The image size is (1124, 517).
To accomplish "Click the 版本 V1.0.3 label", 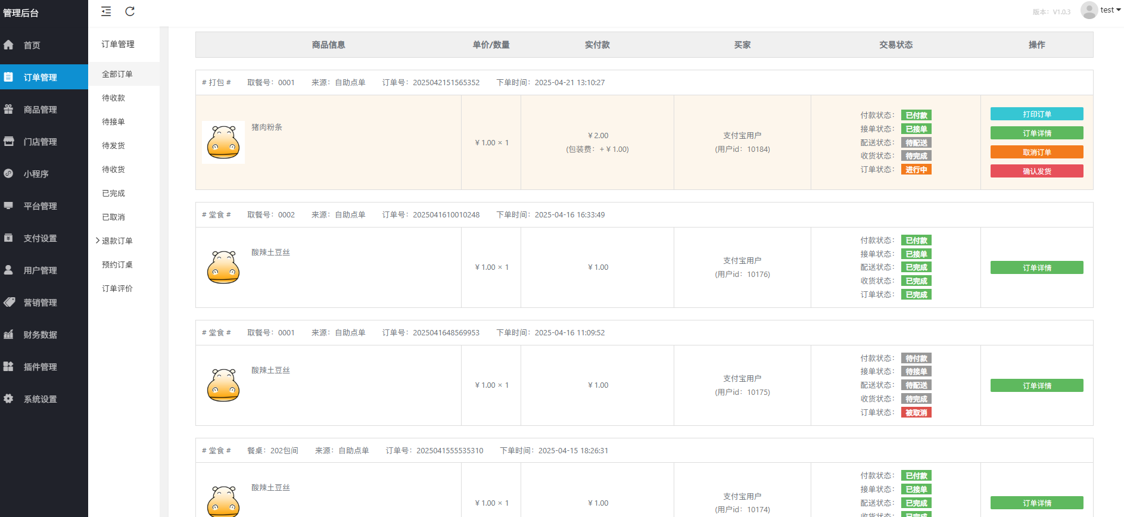I will click(1051, 12).
